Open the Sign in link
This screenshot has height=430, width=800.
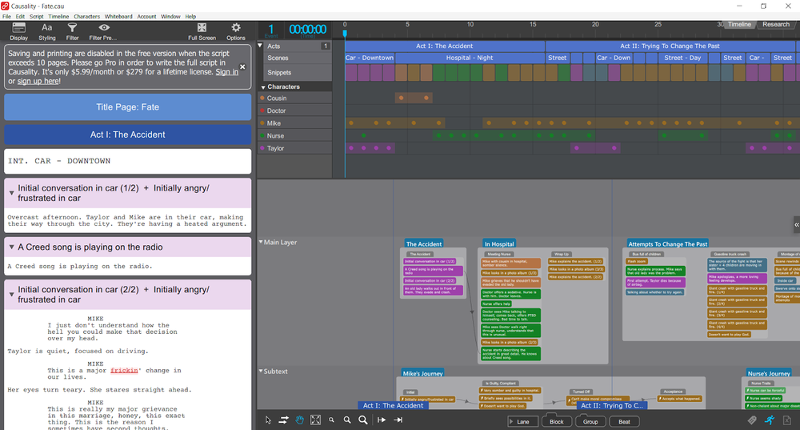point(227,72)
